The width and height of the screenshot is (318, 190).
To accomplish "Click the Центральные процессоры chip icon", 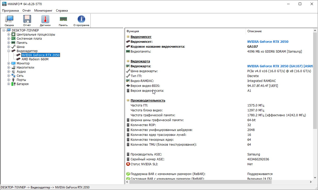I will pyautogui.click(x=13, y=35).
